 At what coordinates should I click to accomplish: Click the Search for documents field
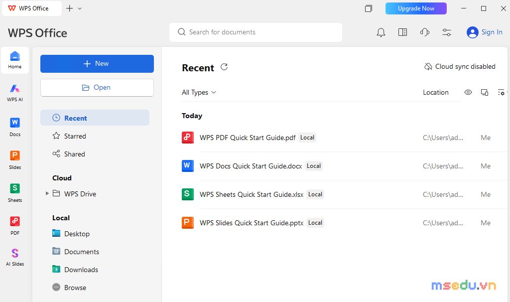click(x=255, y=32)
